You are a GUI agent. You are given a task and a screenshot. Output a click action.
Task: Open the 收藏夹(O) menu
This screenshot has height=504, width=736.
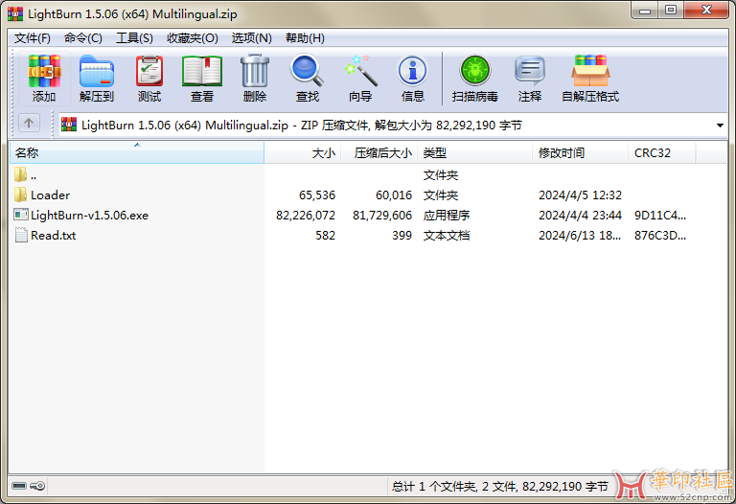[x=192, y=38]
